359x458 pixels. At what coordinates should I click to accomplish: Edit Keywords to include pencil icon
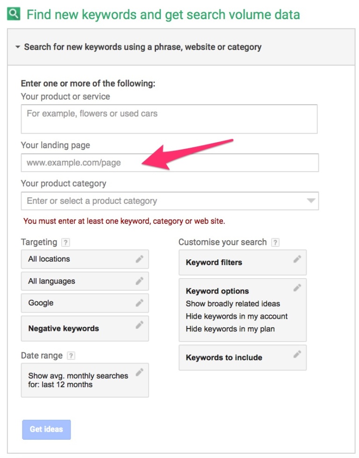click(297, 354)
